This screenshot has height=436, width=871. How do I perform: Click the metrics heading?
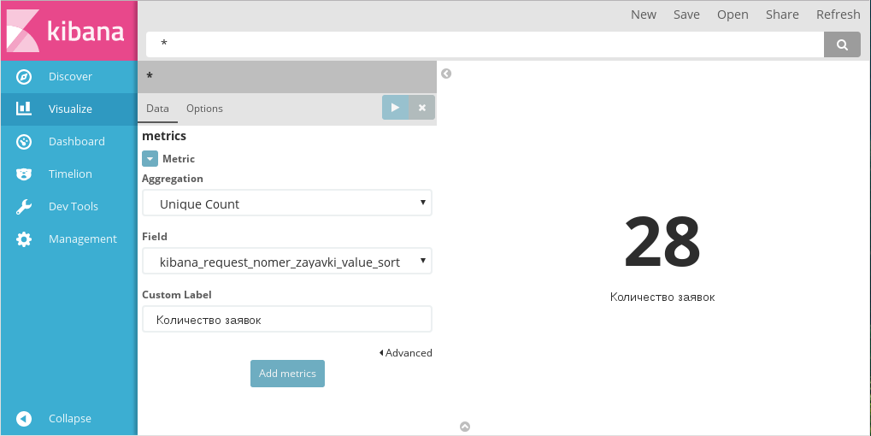(x=164, y=136)
